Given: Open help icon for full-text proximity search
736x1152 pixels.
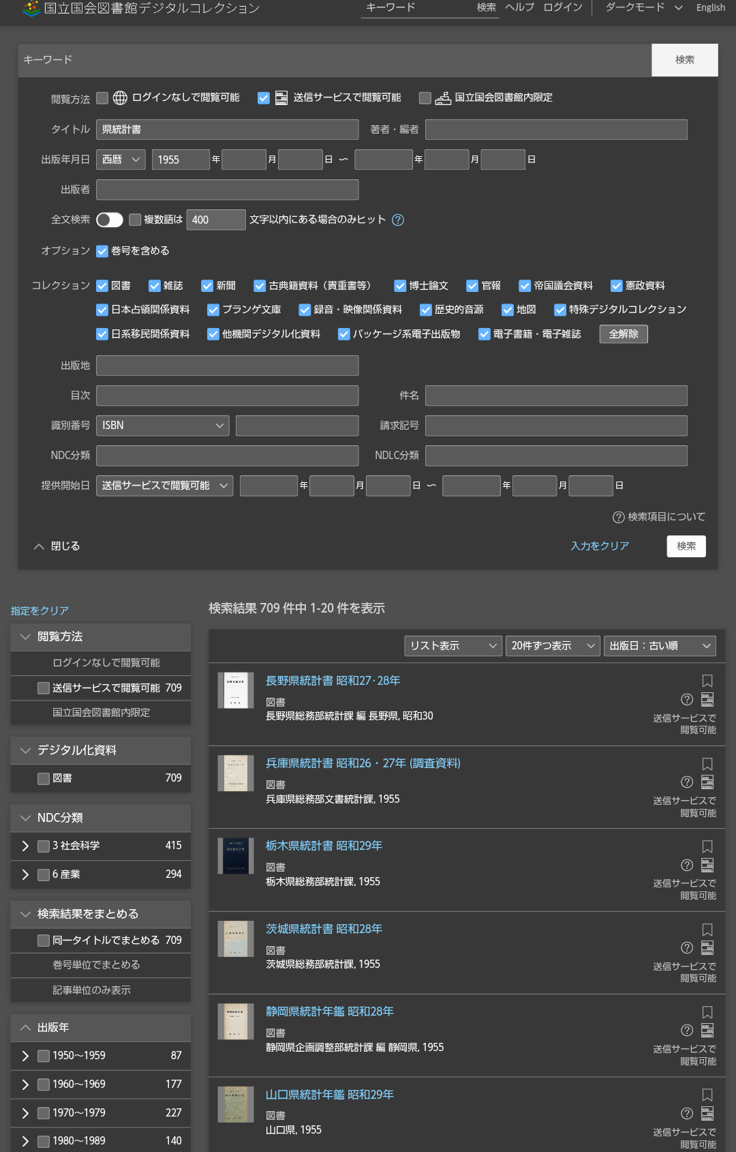Looking at the screenshot, I should point(399,220).
